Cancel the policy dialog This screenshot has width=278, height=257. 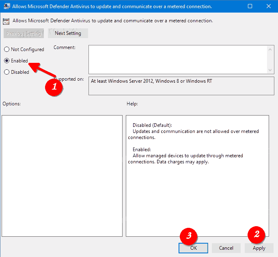[226, 248]
